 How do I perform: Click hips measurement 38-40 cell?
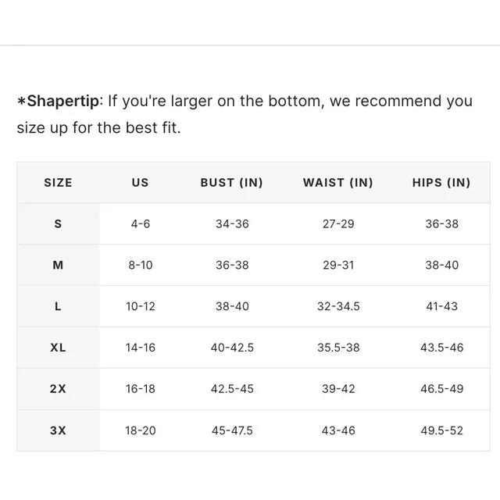pos(441,265)
